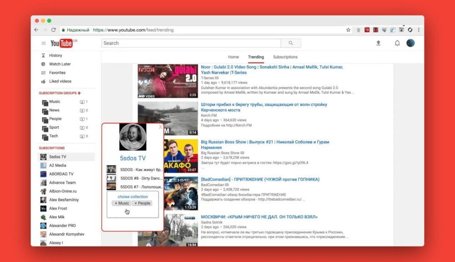
Task: Open the account avatar menu
Action: click(x=410, y=43)
